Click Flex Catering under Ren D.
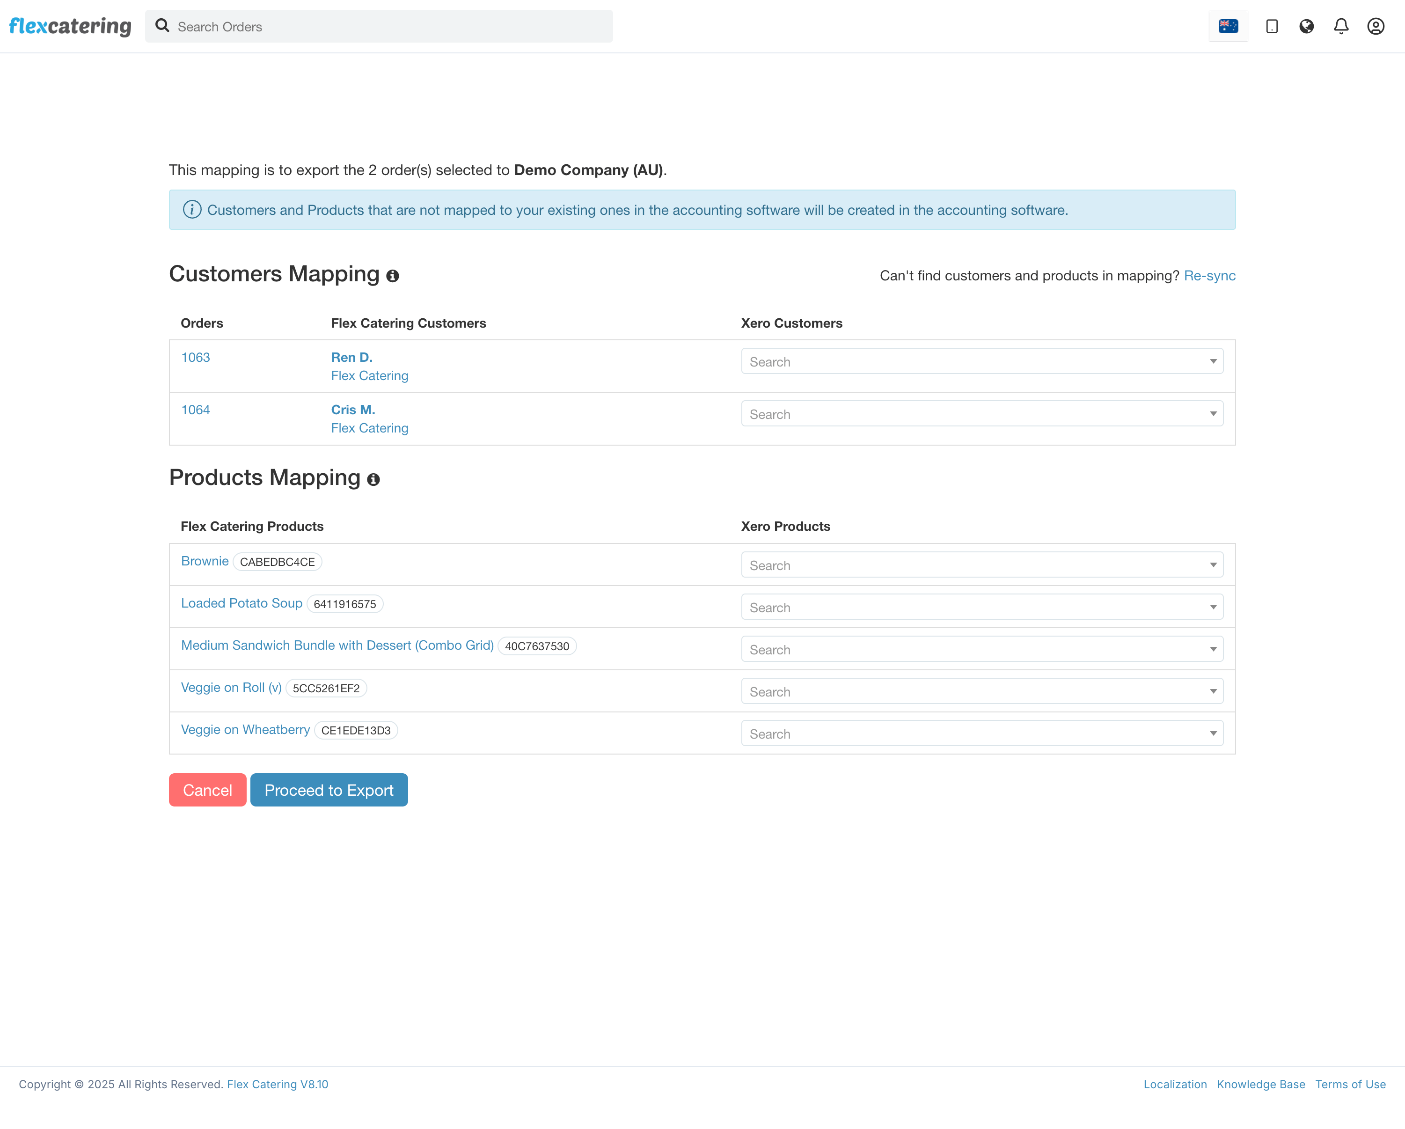Viewport: 1405px width, 1129px height. tap(369, 376)
